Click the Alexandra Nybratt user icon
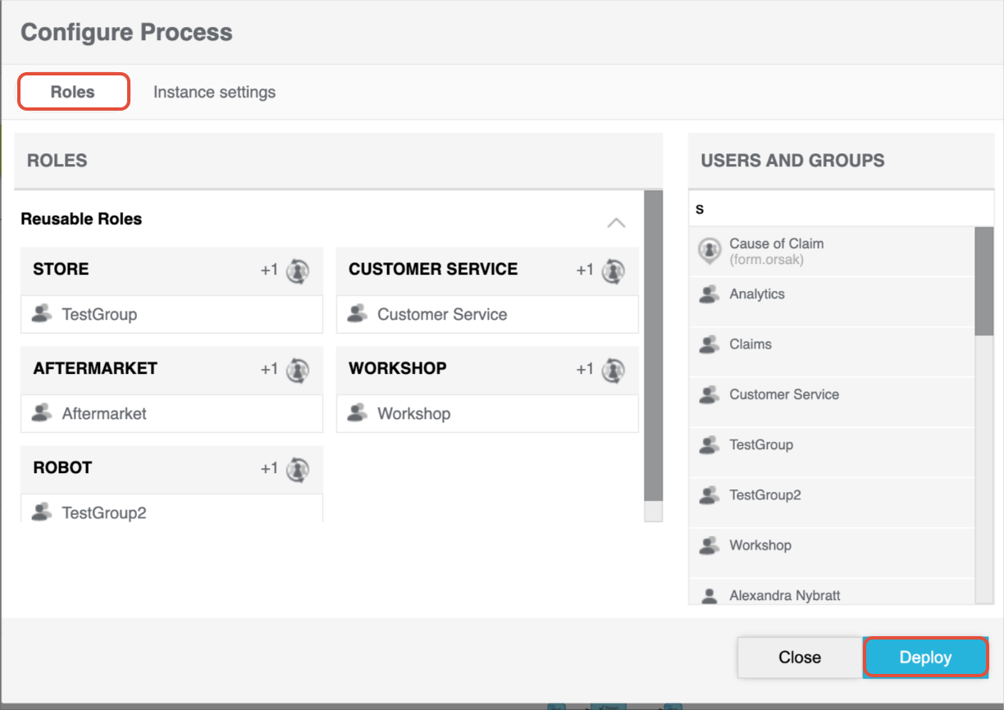Viewport: 1004px width, 710px height. (x=709, y=595)
